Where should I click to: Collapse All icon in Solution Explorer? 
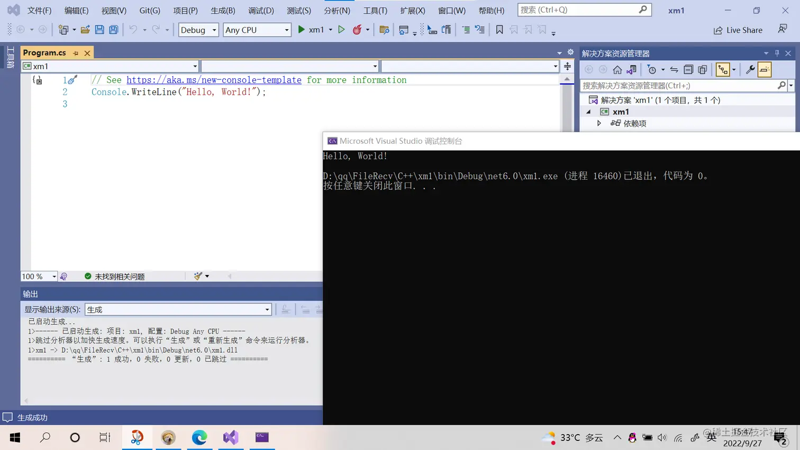pos(688,70)
